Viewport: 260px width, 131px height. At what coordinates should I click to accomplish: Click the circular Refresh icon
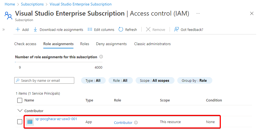tap(121, 30)
